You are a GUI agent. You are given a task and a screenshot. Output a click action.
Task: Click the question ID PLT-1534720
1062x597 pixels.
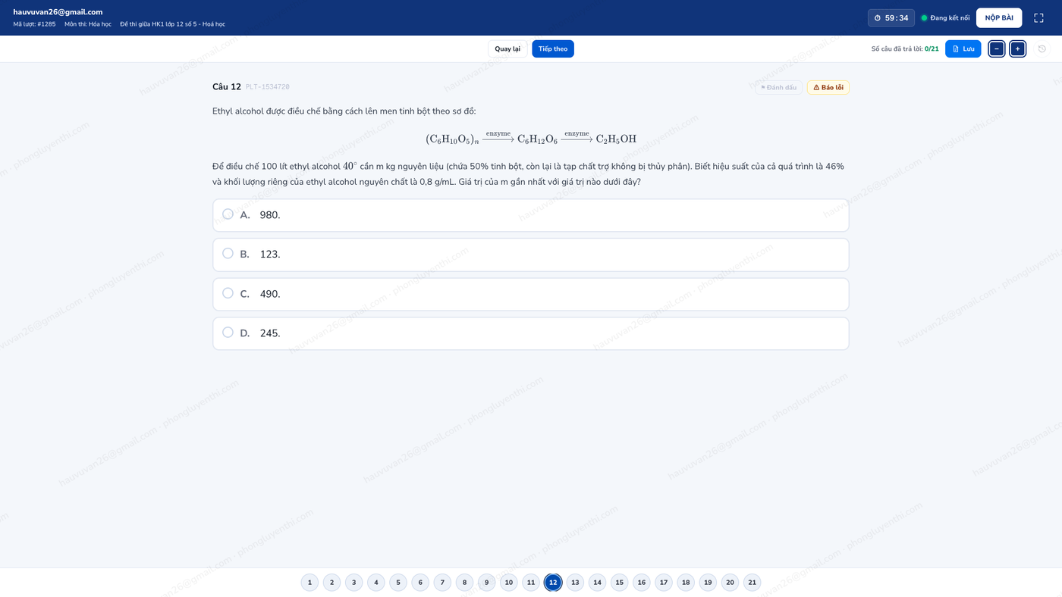coord(267,87)
